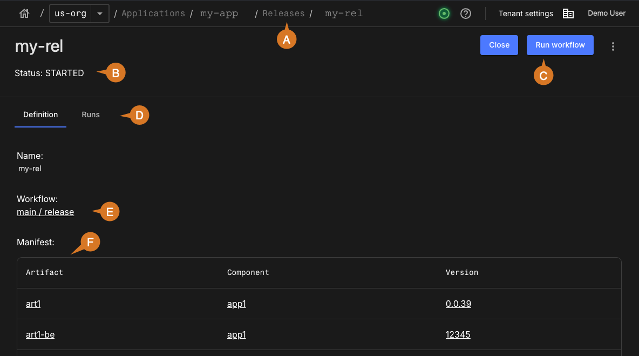Click the my-rel name value under Name

(x=30, y=169)
